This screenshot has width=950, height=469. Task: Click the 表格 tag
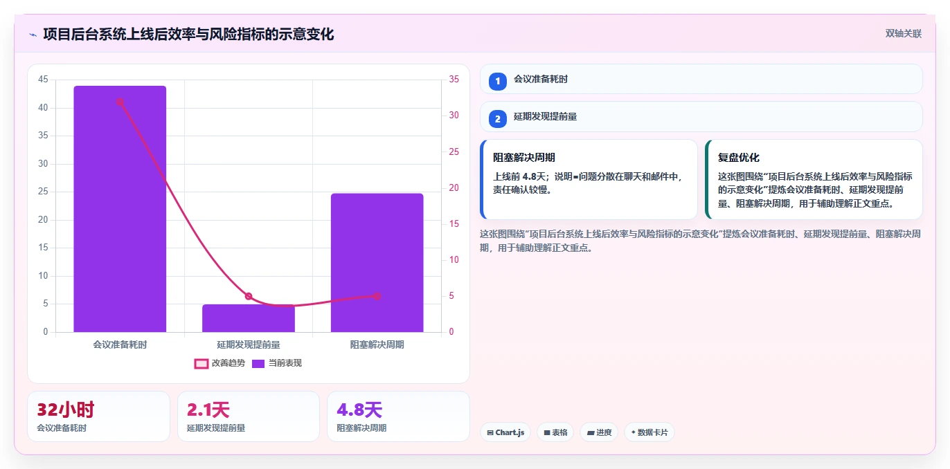(555, 432)
